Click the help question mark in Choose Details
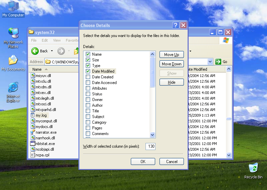Screen dimensions: 267x190 (176, 25)
